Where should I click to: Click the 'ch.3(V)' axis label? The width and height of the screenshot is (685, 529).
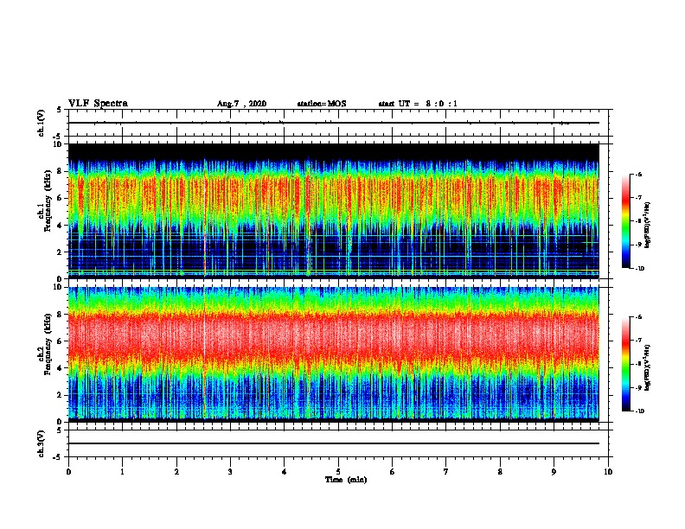(x=42, y=443)
